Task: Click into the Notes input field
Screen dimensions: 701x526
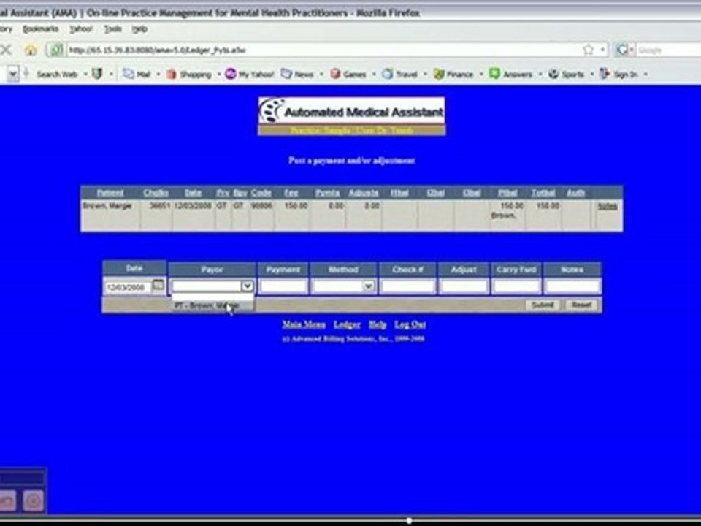Action: coord(572,286)
